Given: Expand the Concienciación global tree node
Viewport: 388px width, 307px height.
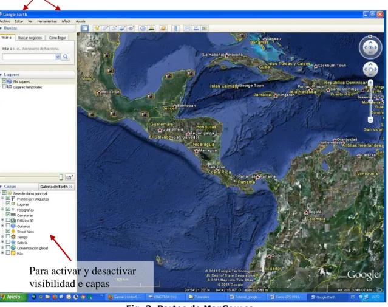Looking at the screenshot, I should pos(2,247).
